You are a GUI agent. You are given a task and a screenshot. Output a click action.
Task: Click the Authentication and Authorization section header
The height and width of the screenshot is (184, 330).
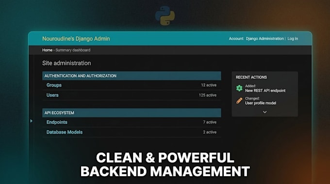(x=132, y=76)
